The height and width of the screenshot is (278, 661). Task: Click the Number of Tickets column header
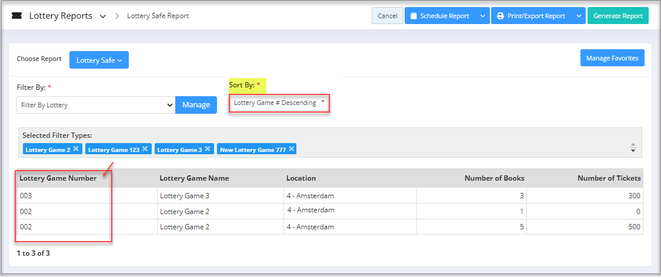pos(609,178)
